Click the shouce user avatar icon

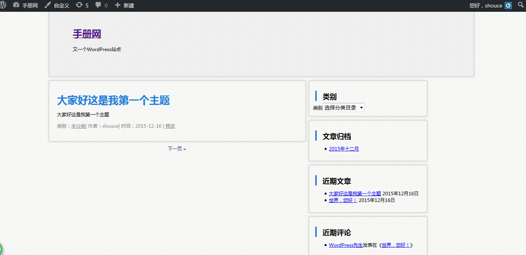click(x=508, y=6)
